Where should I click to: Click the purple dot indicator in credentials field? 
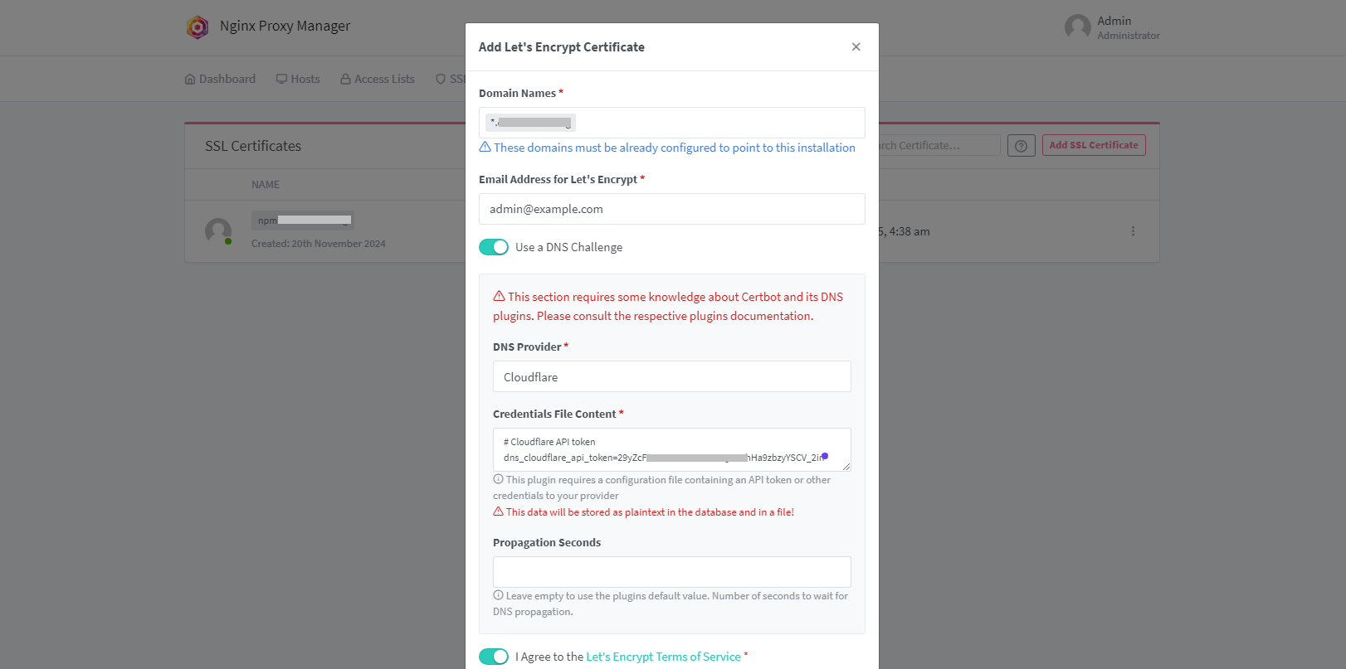pyautogui.click(x=825, y=456)
